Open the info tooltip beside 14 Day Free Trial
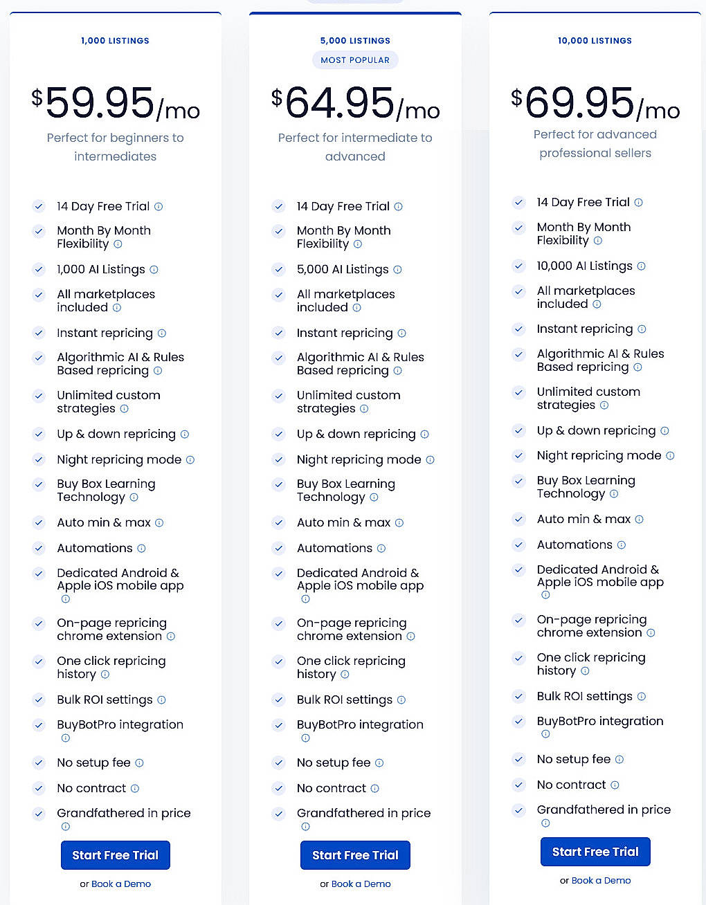Screen dimensions: 706x905 click(159, 206)
